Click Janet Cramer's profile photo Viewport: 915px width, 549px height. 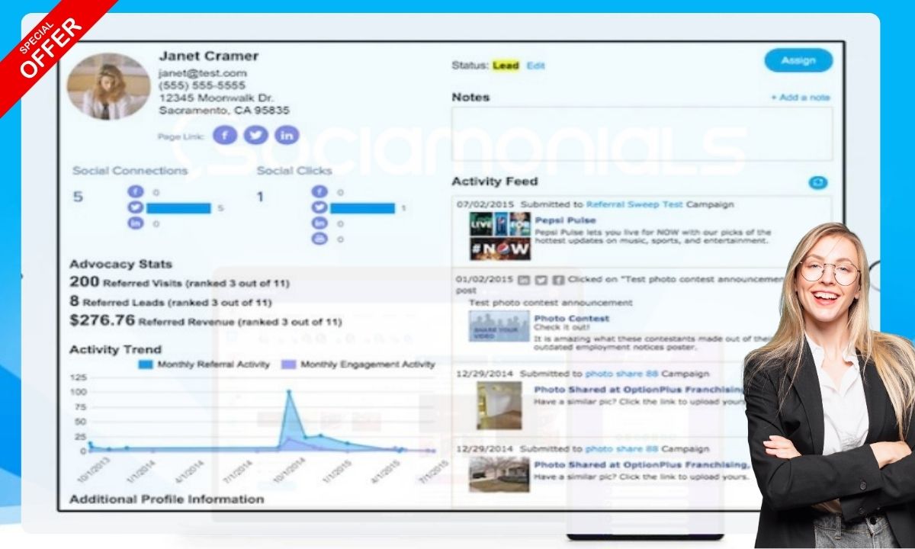point(108,86)
